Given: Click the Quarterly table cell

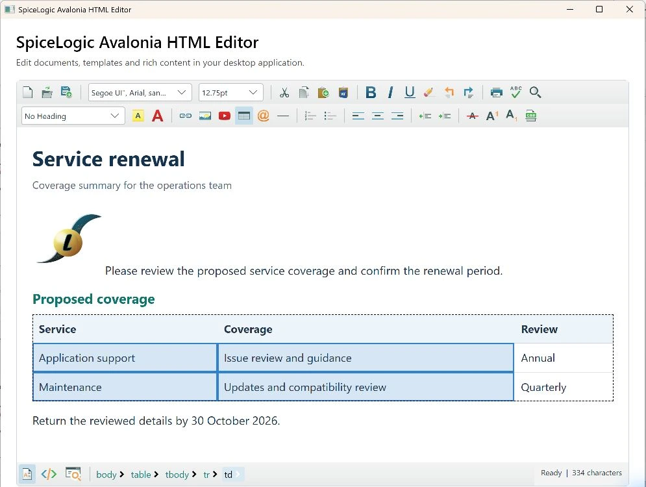Looking at the screenshot, I should (x=564, y=387).
